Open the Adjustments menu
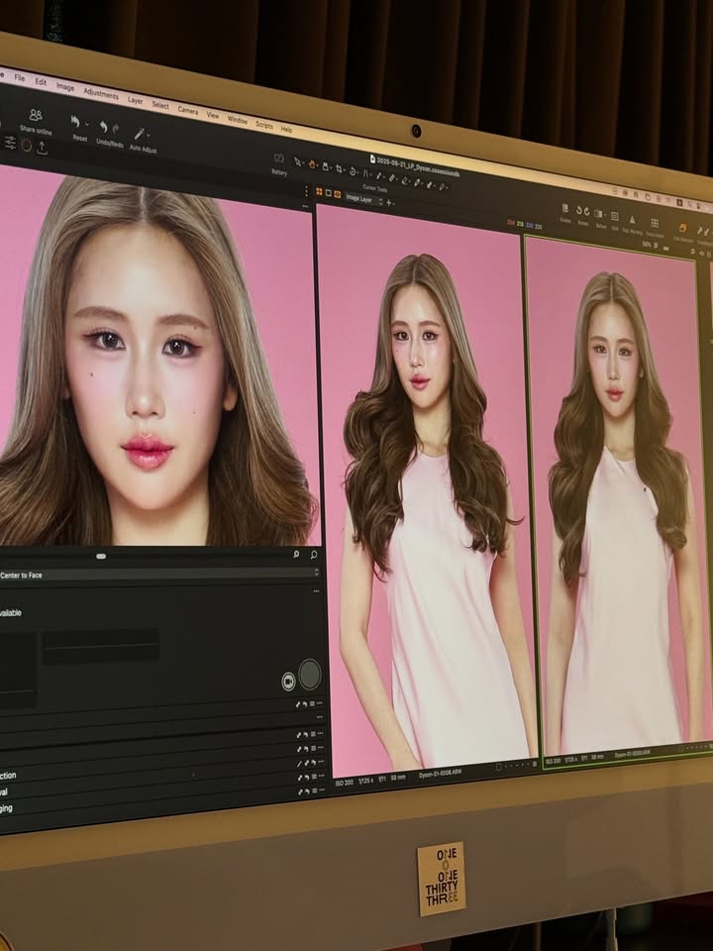The image size is (713, 951). point(101,94)
